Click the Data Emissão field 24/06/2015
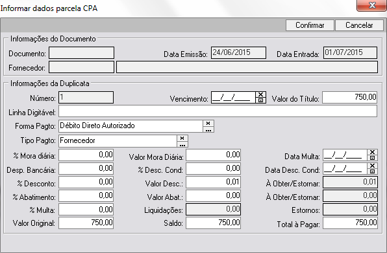 (x=238, y=52)
